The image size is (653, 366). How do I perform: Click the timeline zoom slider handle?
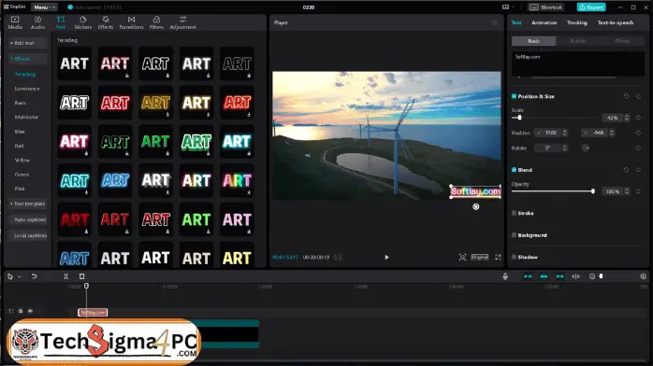click(601, 276)
